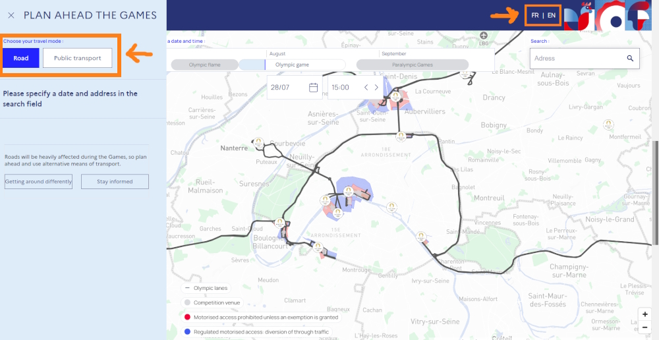Click the September month label
This screenshot has height=340, width=659.
[x=394, y=54]
